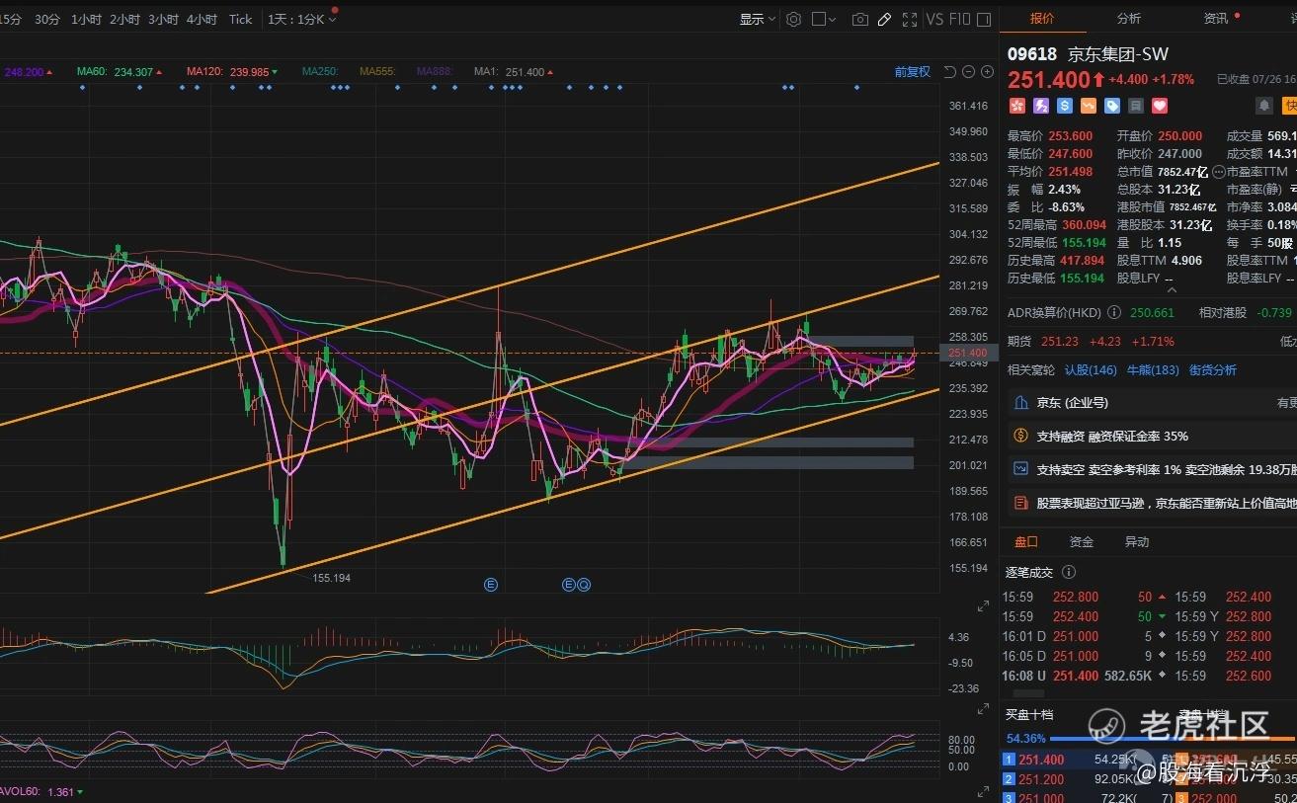1297x803 pixels.
Task: Maximize the MACD indicator pane
Action: [983, 709]
